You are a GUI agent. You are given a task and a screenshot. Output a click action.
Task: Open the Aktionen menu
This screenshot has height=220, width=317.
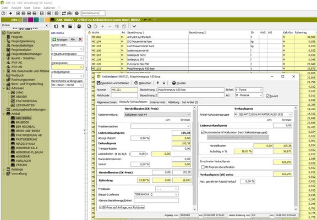[x=50, y=8]
